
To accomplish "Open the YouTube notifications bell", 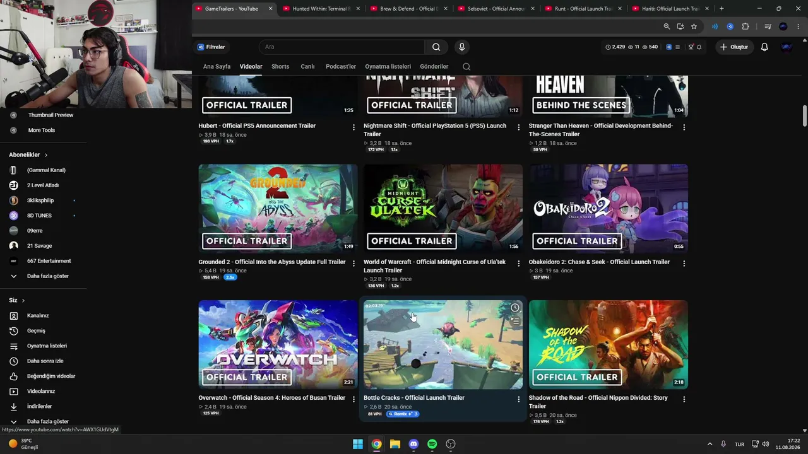I will pyautogui.click(x=764, y=47).
